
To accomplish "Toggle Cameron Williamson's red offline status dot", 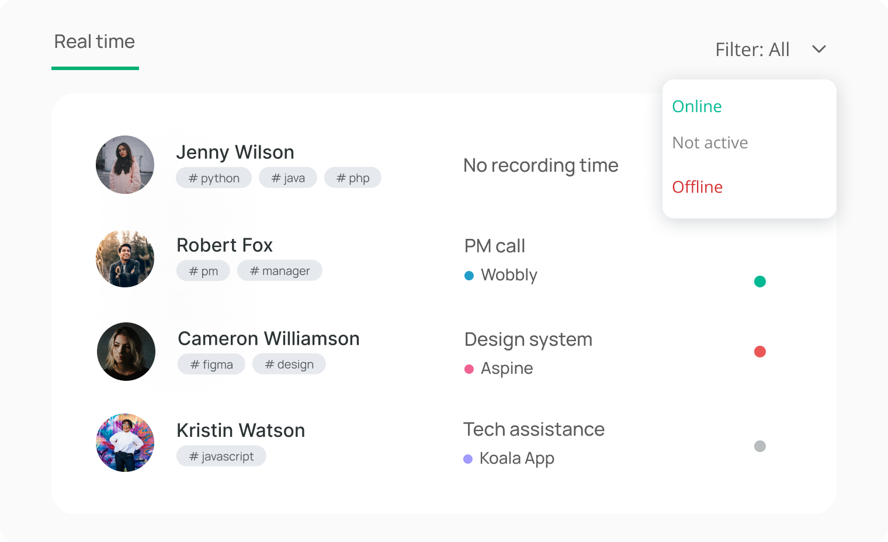I will (760, 352).
